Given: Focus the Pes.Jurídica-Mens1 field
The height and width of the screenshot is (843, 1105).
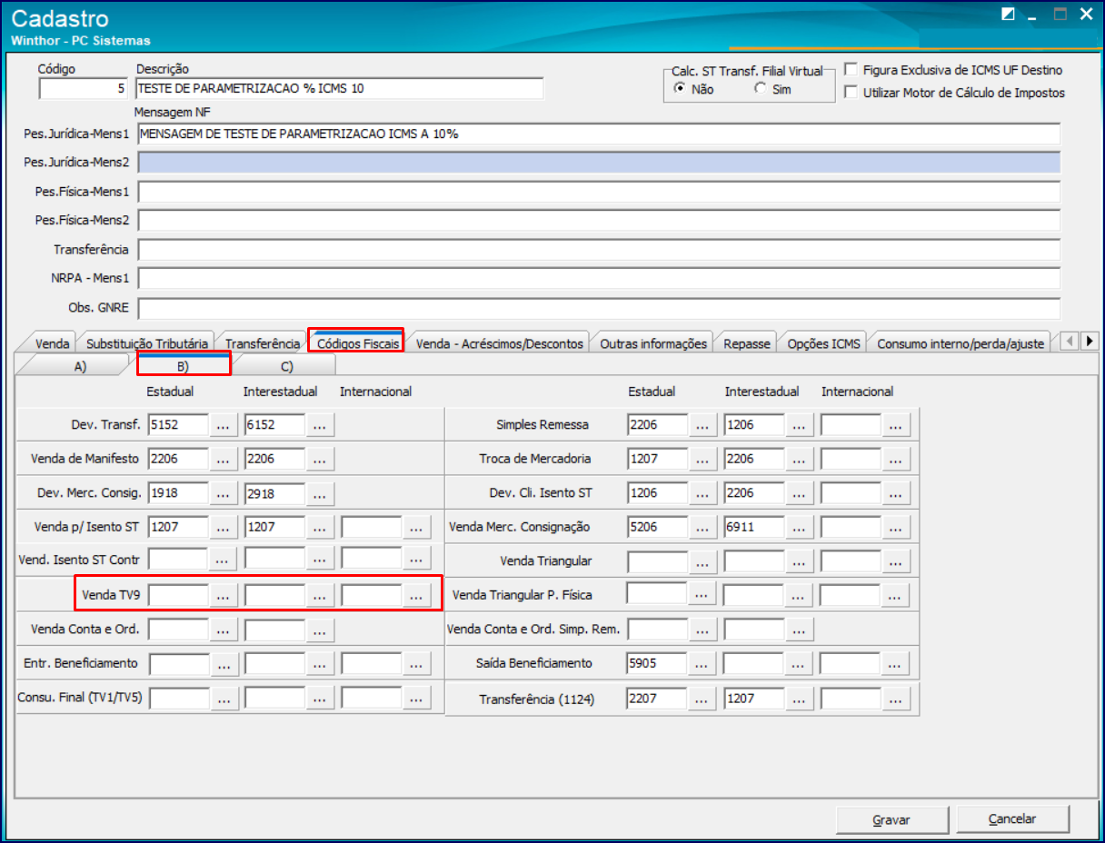Looking at the screenshot, I should pyautogui.click(x=599, y=134).
